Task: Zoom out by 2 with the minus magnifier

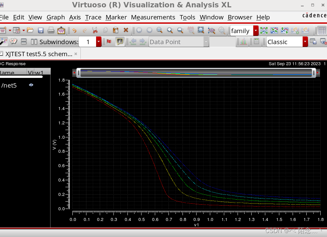Action: (x=181, y=30)
